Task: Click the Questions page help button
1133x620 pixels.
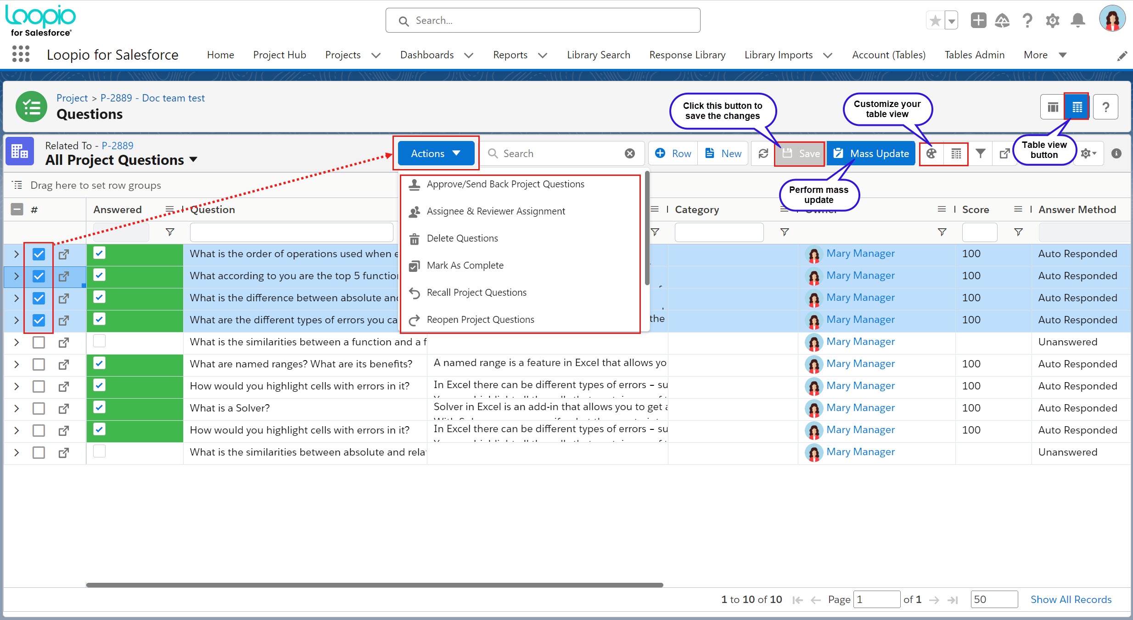Action: coord(1105,107)
